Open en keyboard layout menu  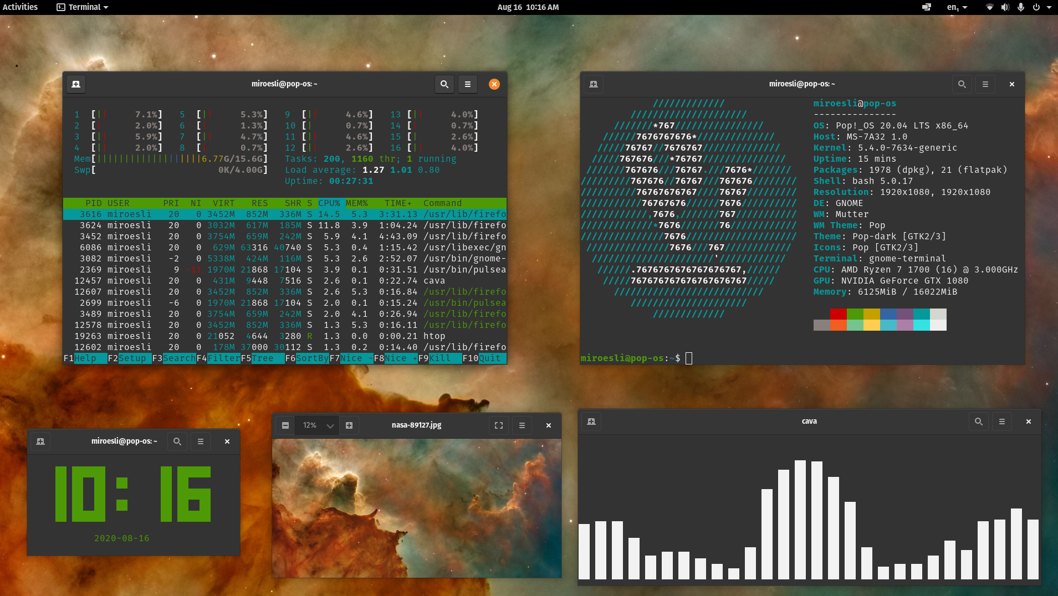tap(957, 7)
